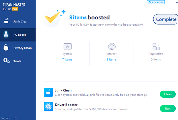Click 'Scan, fix, and update' description text
Image resolution: width=178 pixels, height=120 pixels.
(91, 109)
